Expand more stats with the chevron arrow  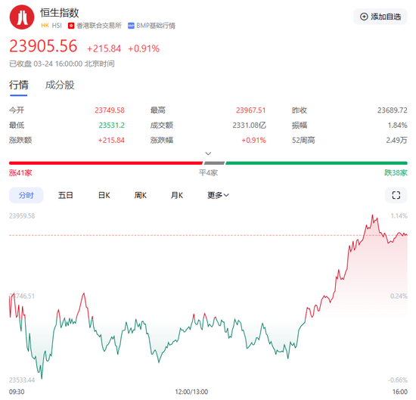tap(208, 153)
